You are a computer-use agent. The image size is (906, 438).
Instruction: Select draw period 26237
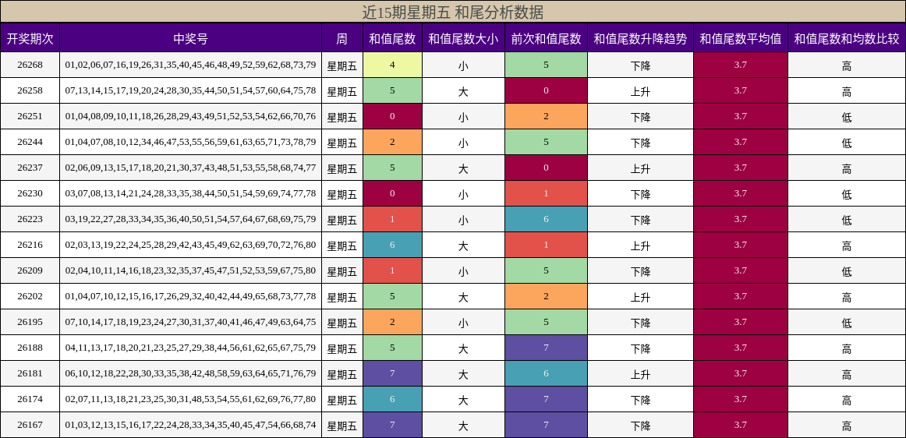30,168
